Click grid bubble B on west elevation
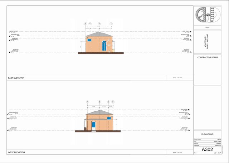229x163 pixels. [x=99, y=102]
